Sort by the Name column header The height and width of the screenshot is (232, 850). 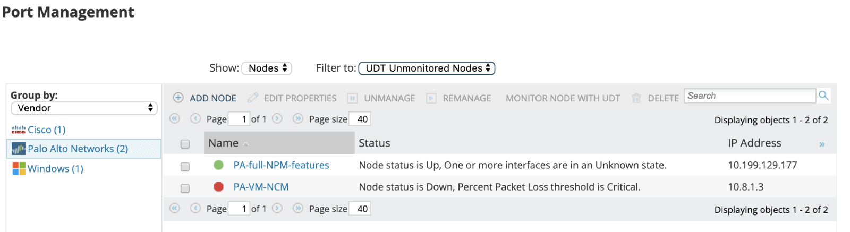(224, 143)
